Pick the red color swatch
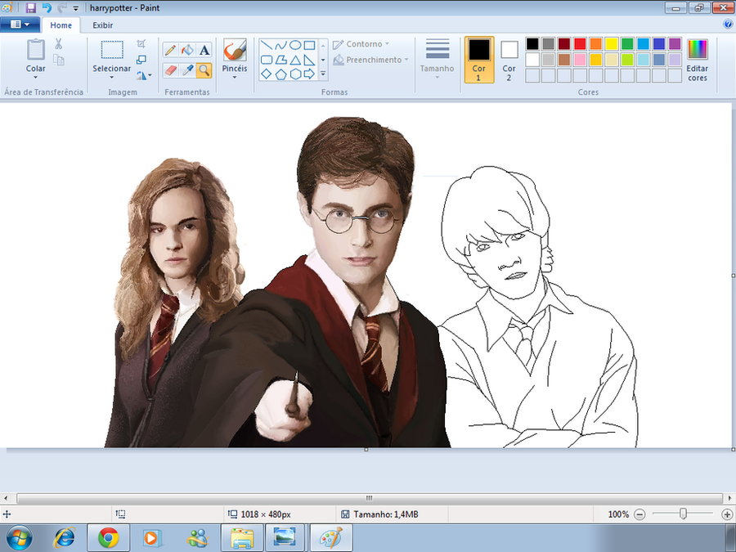 tap(580, 43)
